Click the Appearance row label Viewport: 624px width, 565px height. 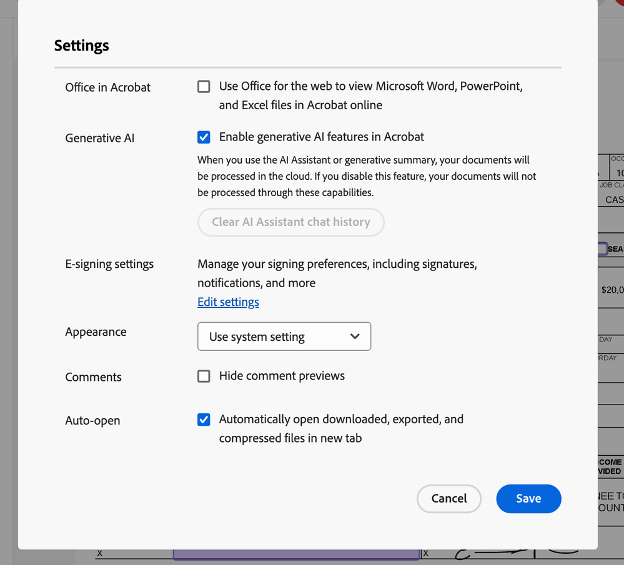coord(96,332)
